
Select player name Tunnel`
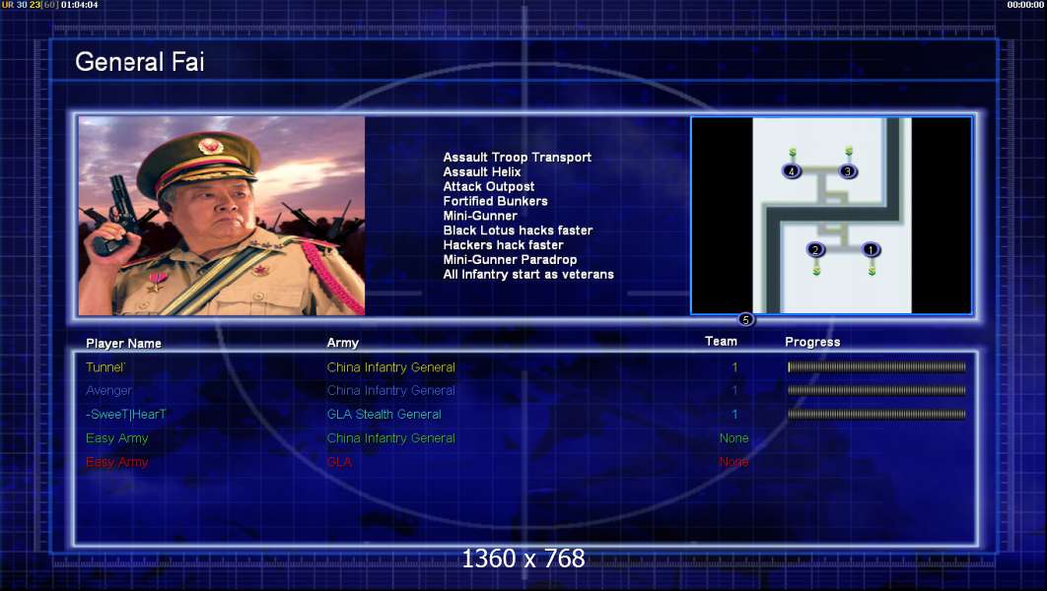tap(105, 367)
